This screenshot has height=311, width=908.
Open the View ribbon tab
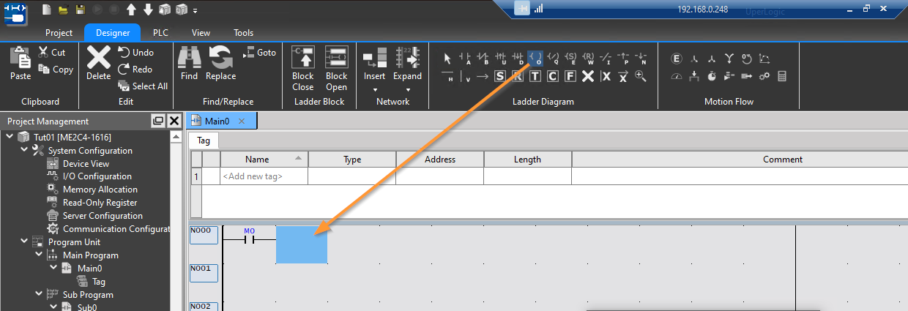point(201,33)
